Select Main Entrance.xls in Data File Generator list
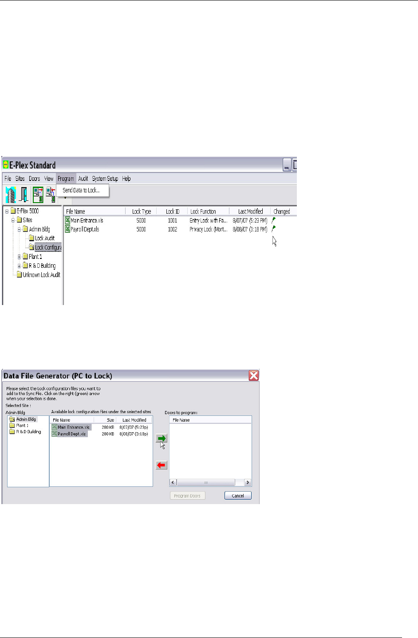Image resolution: width=418 pixels, height=638 pixels. click(74, 427)
